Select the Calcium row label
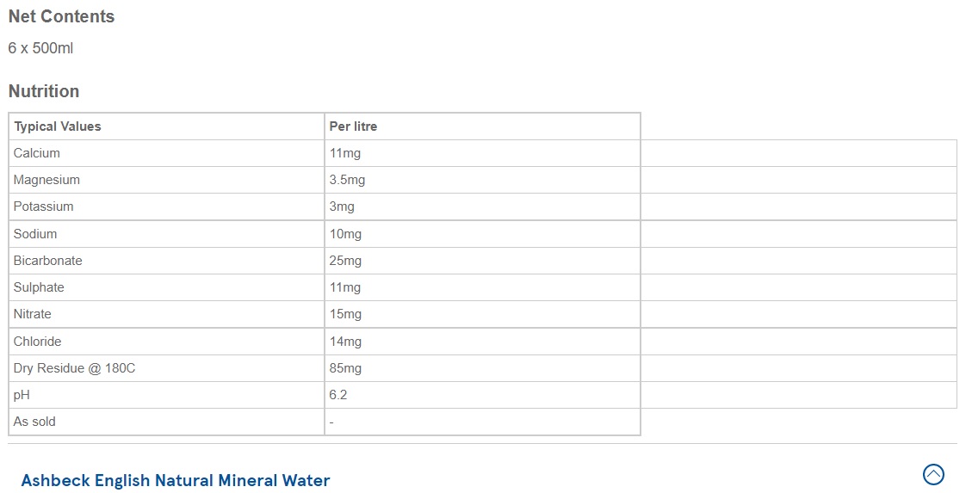The height and width of the screenshot is (493, 972). coord(36,153)
